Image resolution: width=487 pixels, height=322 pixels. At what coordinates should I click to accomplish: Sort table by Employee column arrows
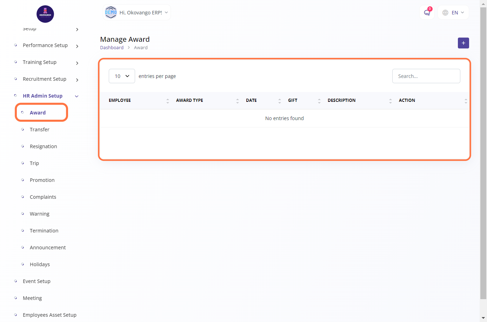168,101
